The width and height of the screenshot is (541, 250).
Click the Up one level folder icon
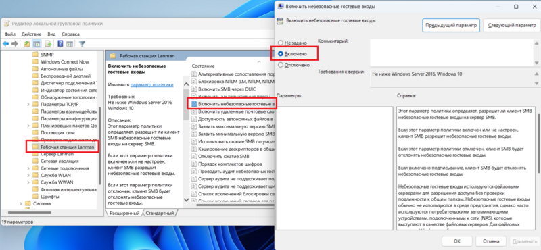click(x=27, y=44)
